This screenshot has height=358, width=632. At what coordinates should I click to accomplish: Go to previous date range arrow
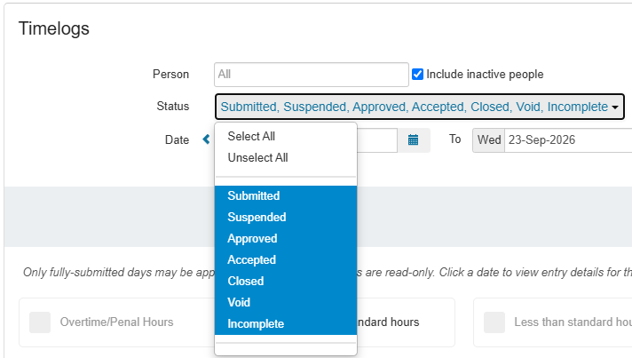[x=206, y=139]
